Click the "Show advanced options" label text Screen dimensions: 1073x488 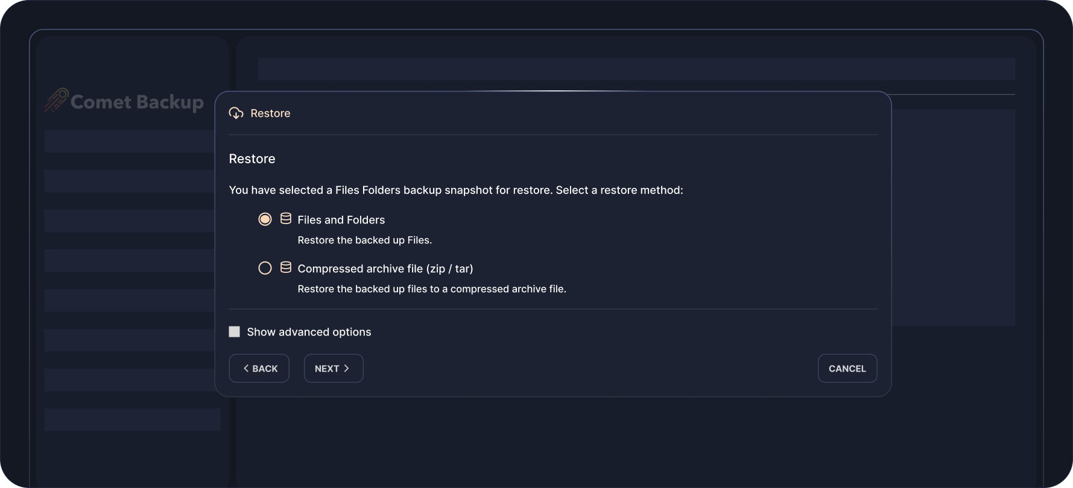pos(309,332)
